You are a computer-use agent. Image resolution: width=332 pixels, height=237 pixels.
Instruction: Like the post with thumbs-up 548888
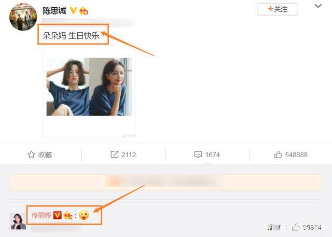click(278, 155)
